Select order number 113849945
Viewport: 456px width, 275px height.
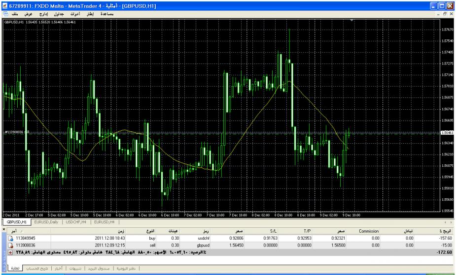(26, 238)
